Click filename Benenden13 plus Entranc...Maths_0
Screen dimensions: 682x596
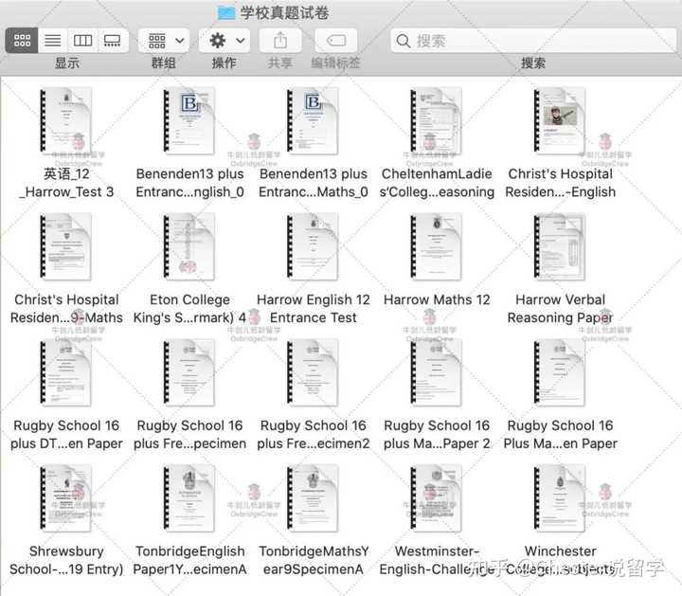pos(314,183)
